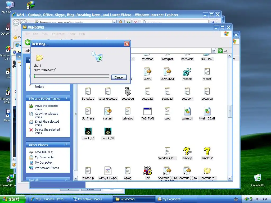The width and height of the screenshot is (271, 203).
Task: Open Internet Explorer search options dropdown
Action: pyautogui.click(x=217, y=22)
